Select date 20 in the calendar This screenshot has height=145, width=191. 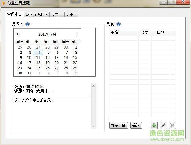coord(57,63)
